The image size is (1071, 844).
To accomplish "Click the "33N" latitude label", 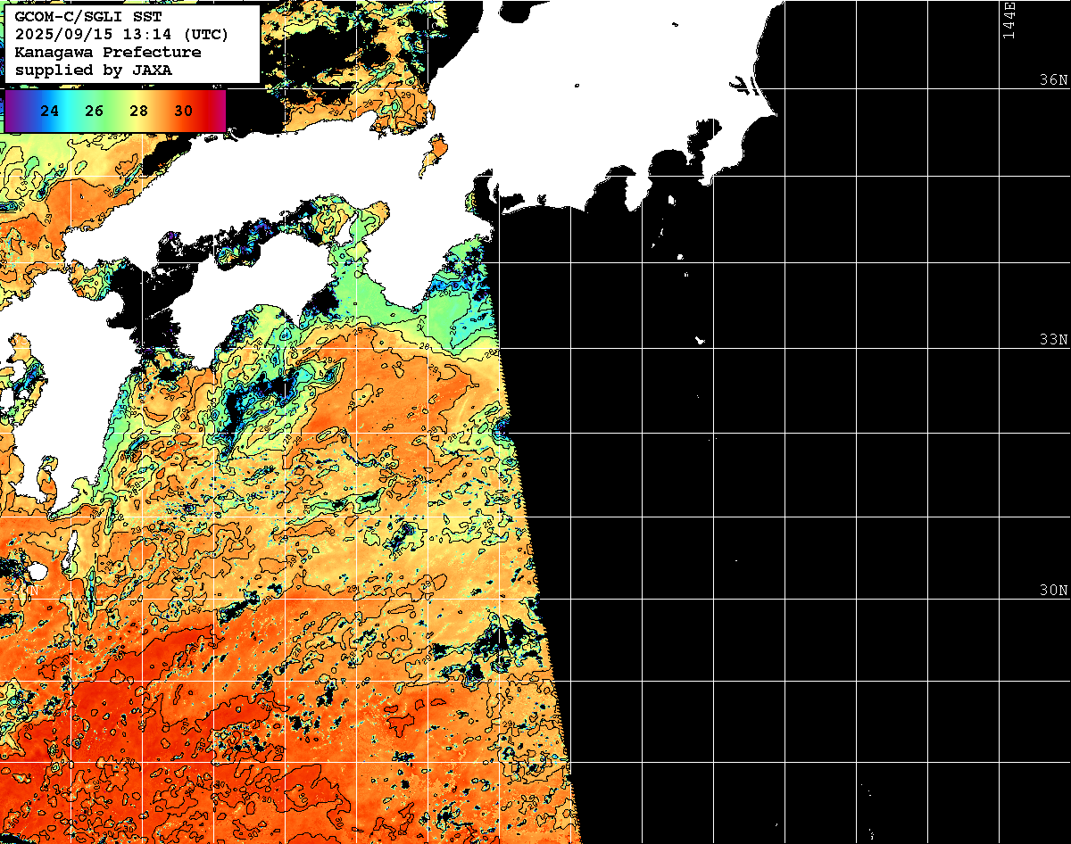I will [x=1053, y=339].
